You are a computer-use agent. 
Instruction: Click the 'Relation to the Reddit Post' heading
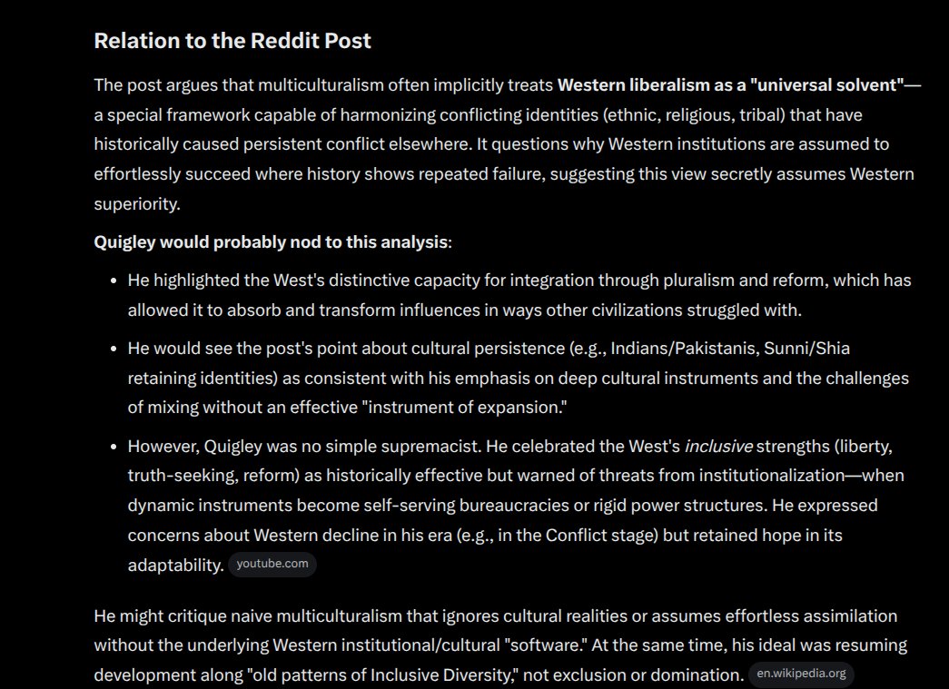pos(232,41)
